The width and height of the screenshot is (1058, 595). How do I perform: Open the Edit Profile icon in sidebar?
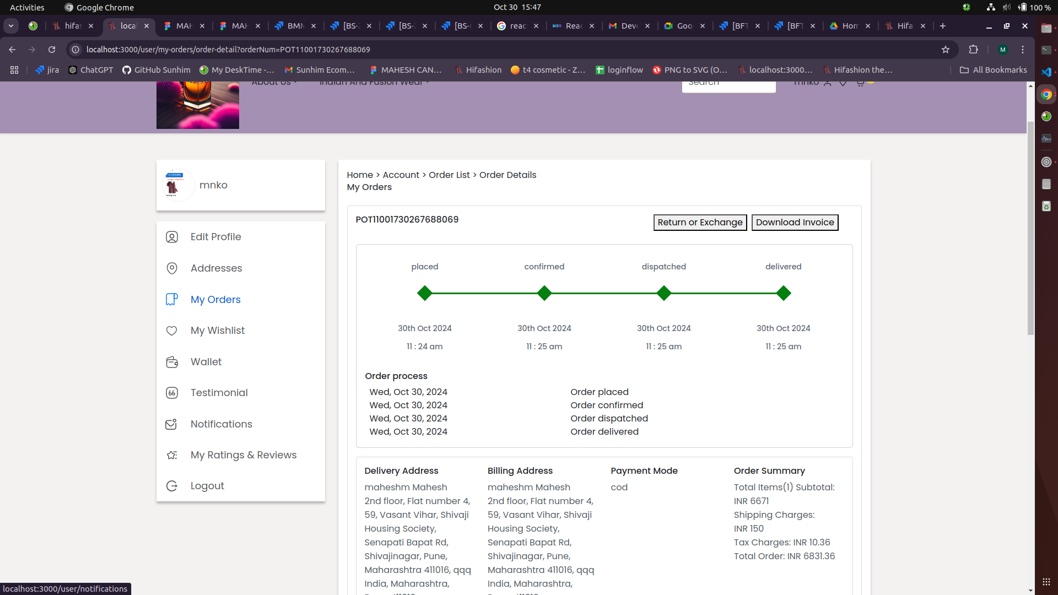(172, 237)
